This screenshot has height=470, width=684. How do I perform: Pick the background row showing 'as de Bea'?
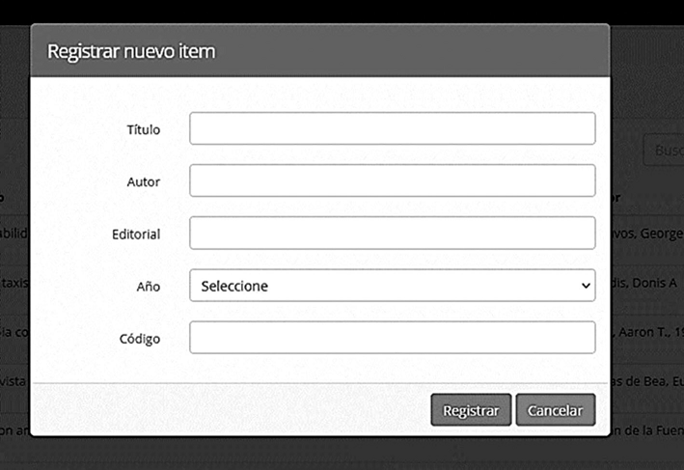pyautogui.click(x=646, y=383)
